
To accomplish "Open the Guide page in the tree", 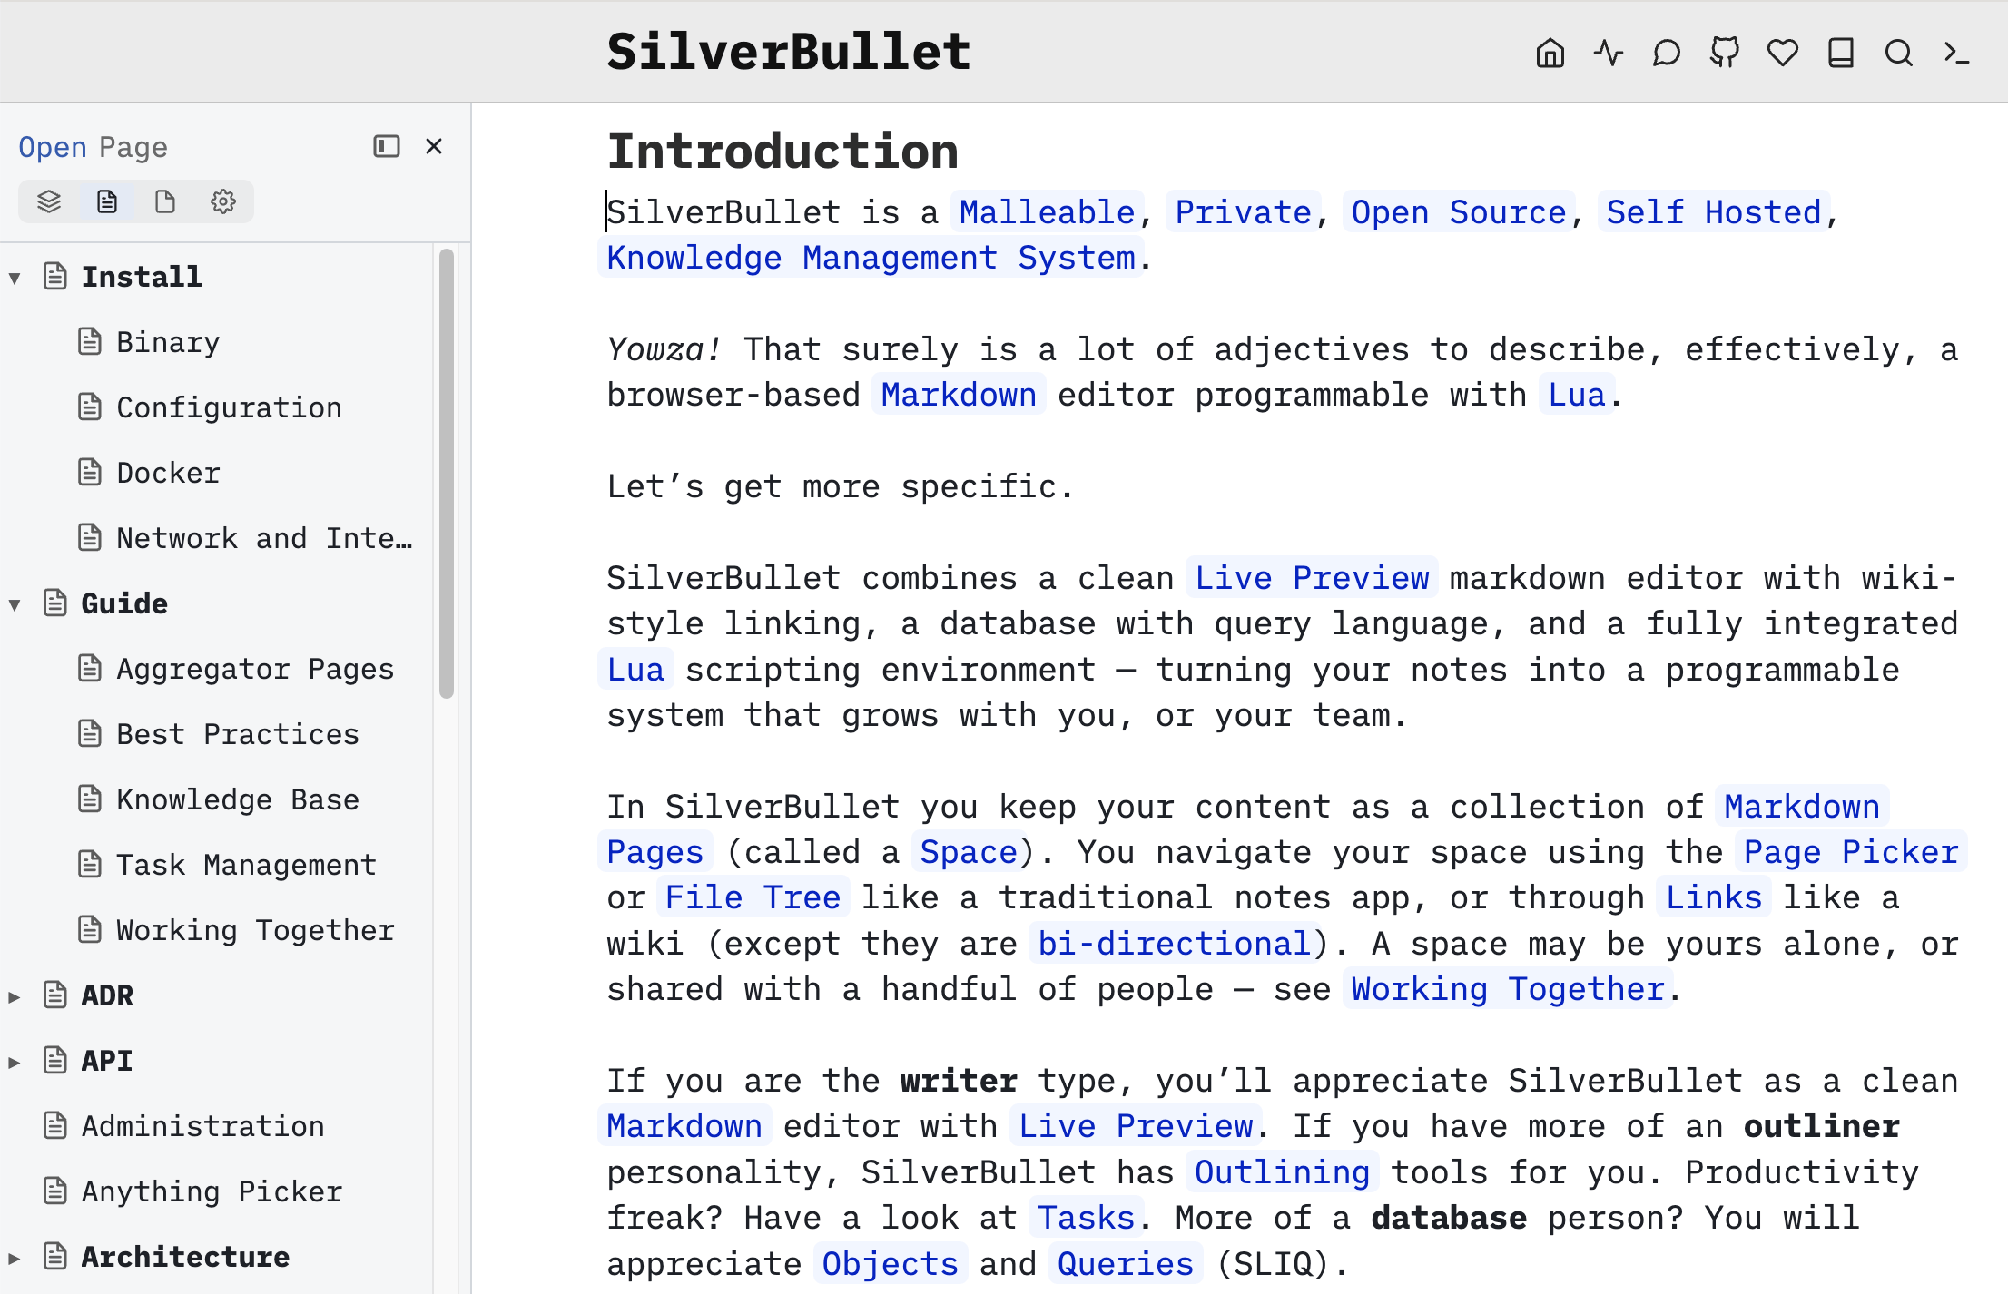I will click(124, 603).
